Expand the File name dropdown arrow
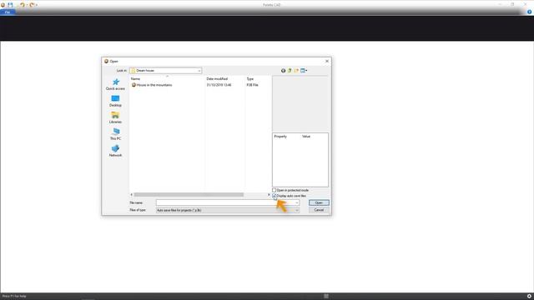534x300 pixels. [x=297, y=202]
